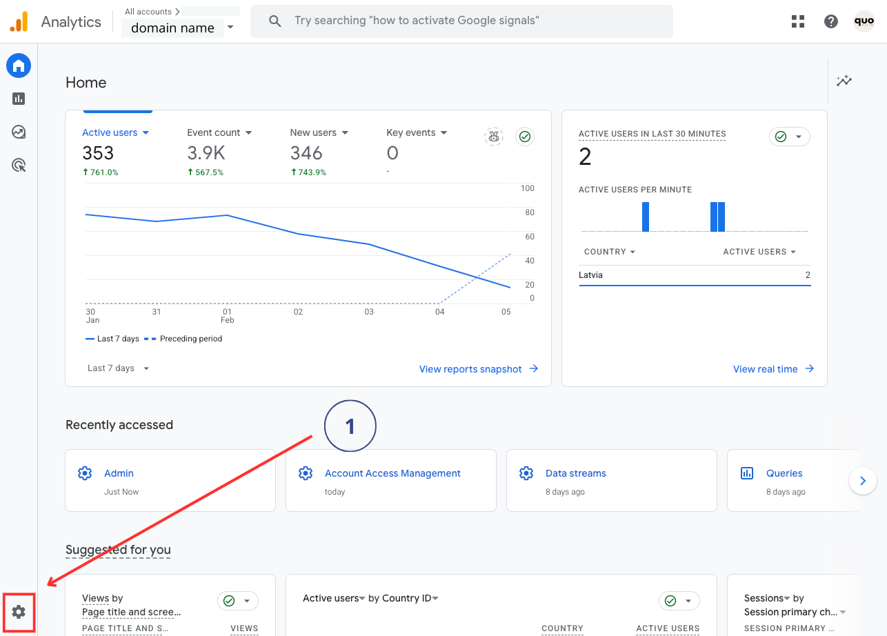
Task: Click the benchmarking medal icon on the overview card
Action: click(x=492, y=137)
